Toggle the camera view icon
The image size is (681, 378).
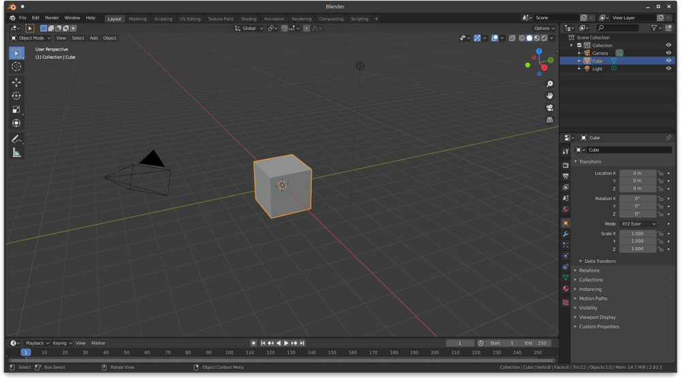tap(550, 108)
